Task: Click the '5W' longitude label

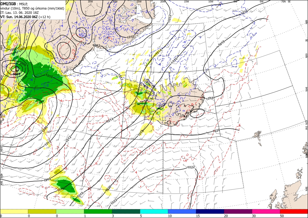Action: (235, 2)
